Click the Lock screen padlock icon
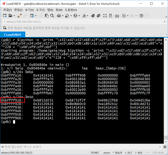 coord(111,16)
